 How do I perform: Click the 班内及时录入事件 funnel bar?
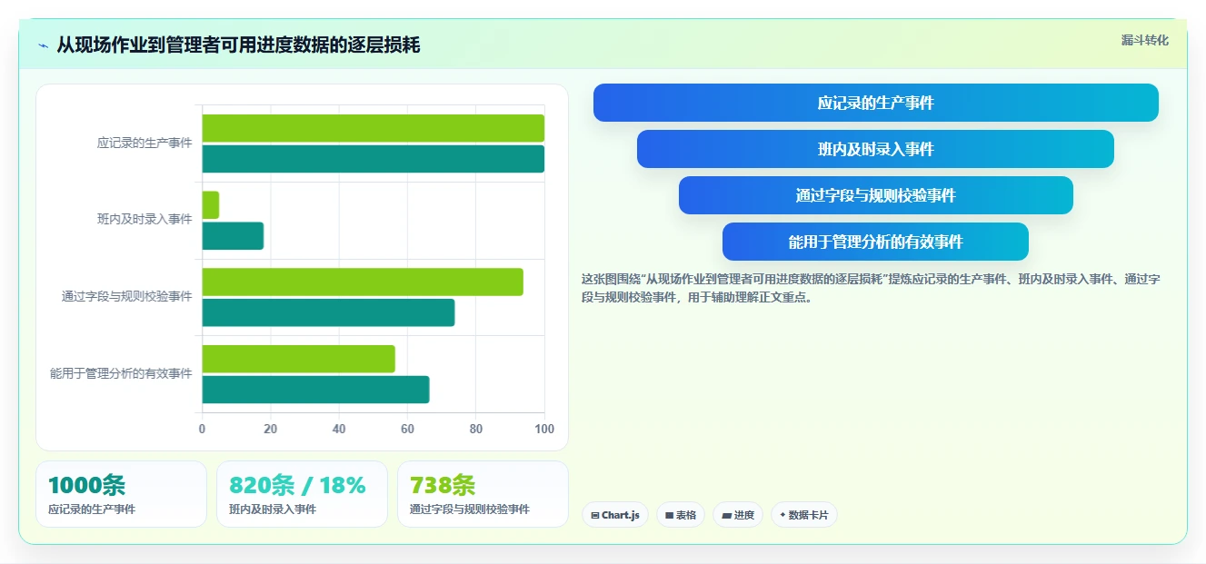click(875, 149)
